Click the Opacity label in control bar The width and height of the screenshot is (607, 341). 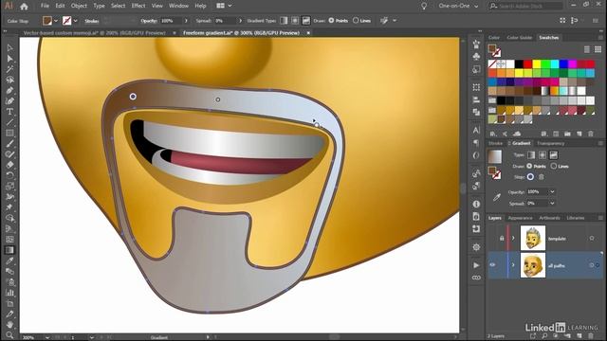[x=149, y=21]
